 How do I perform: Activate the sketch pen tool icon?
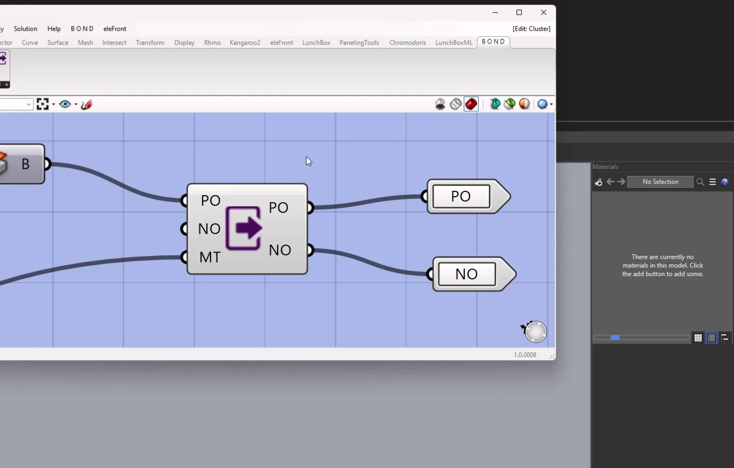click(87, 104)
